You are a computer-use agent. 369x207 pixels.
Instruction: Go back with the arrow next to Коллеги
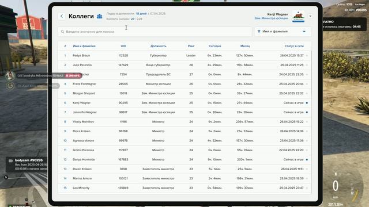(62, 16)
